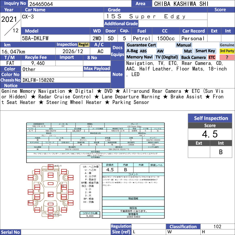Select the chassis number DKLFW-150202
This screenshot has width=235, height=235.
point(38,80)
